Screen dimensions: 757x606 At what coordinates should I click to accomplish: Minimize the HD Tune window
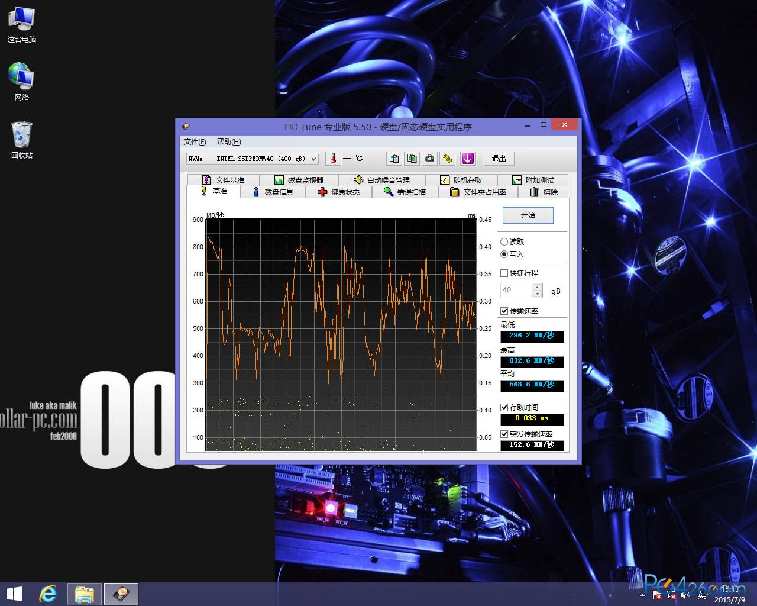[x=527, y=125]
